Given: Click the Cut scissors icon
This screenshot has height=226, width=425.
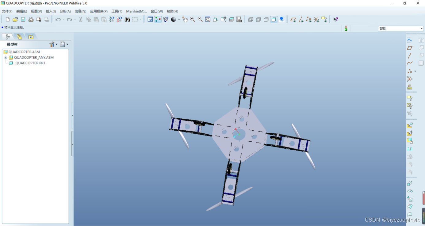Looking at the screenshot, I should click(81, 19).
